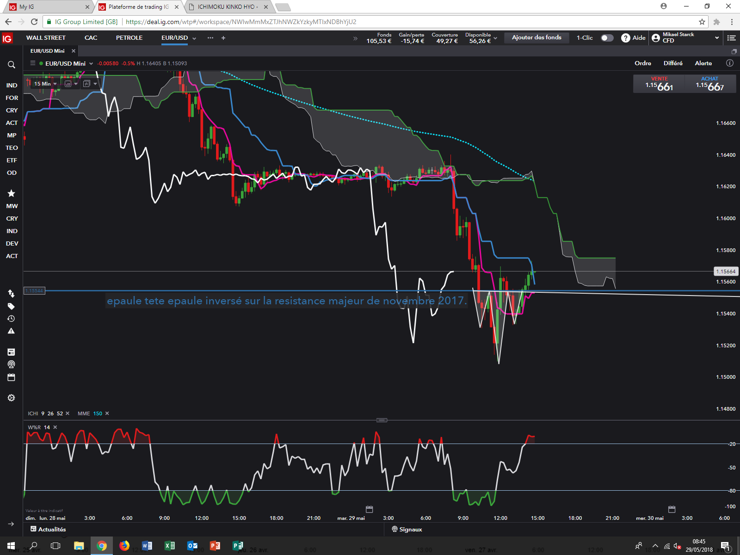The image size is (740, 555).
Task: Expand the Disponible funds chevron
Action: click(495, 38)
